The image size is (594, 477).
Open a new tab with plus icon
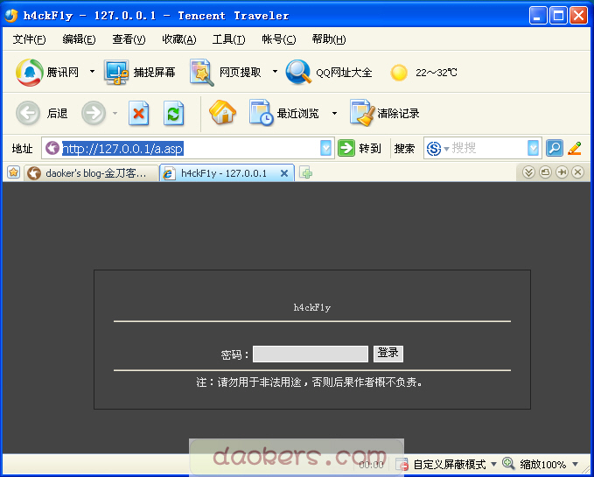[305, 173]
